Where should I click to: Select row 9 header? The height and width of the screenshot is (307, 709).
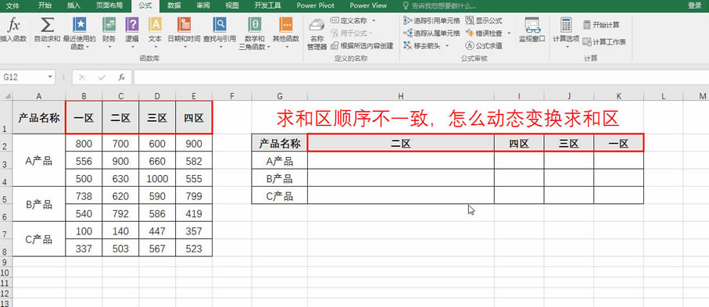point(6,262)
